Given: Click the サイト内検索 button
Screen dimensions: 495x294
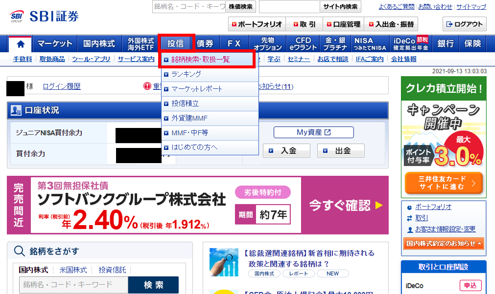Looking at the screenshot, I should [340, 7].
